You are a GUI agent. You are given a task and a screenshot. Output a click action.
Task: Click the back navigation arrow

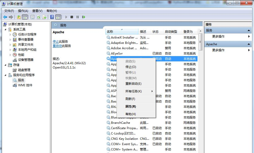5,17
